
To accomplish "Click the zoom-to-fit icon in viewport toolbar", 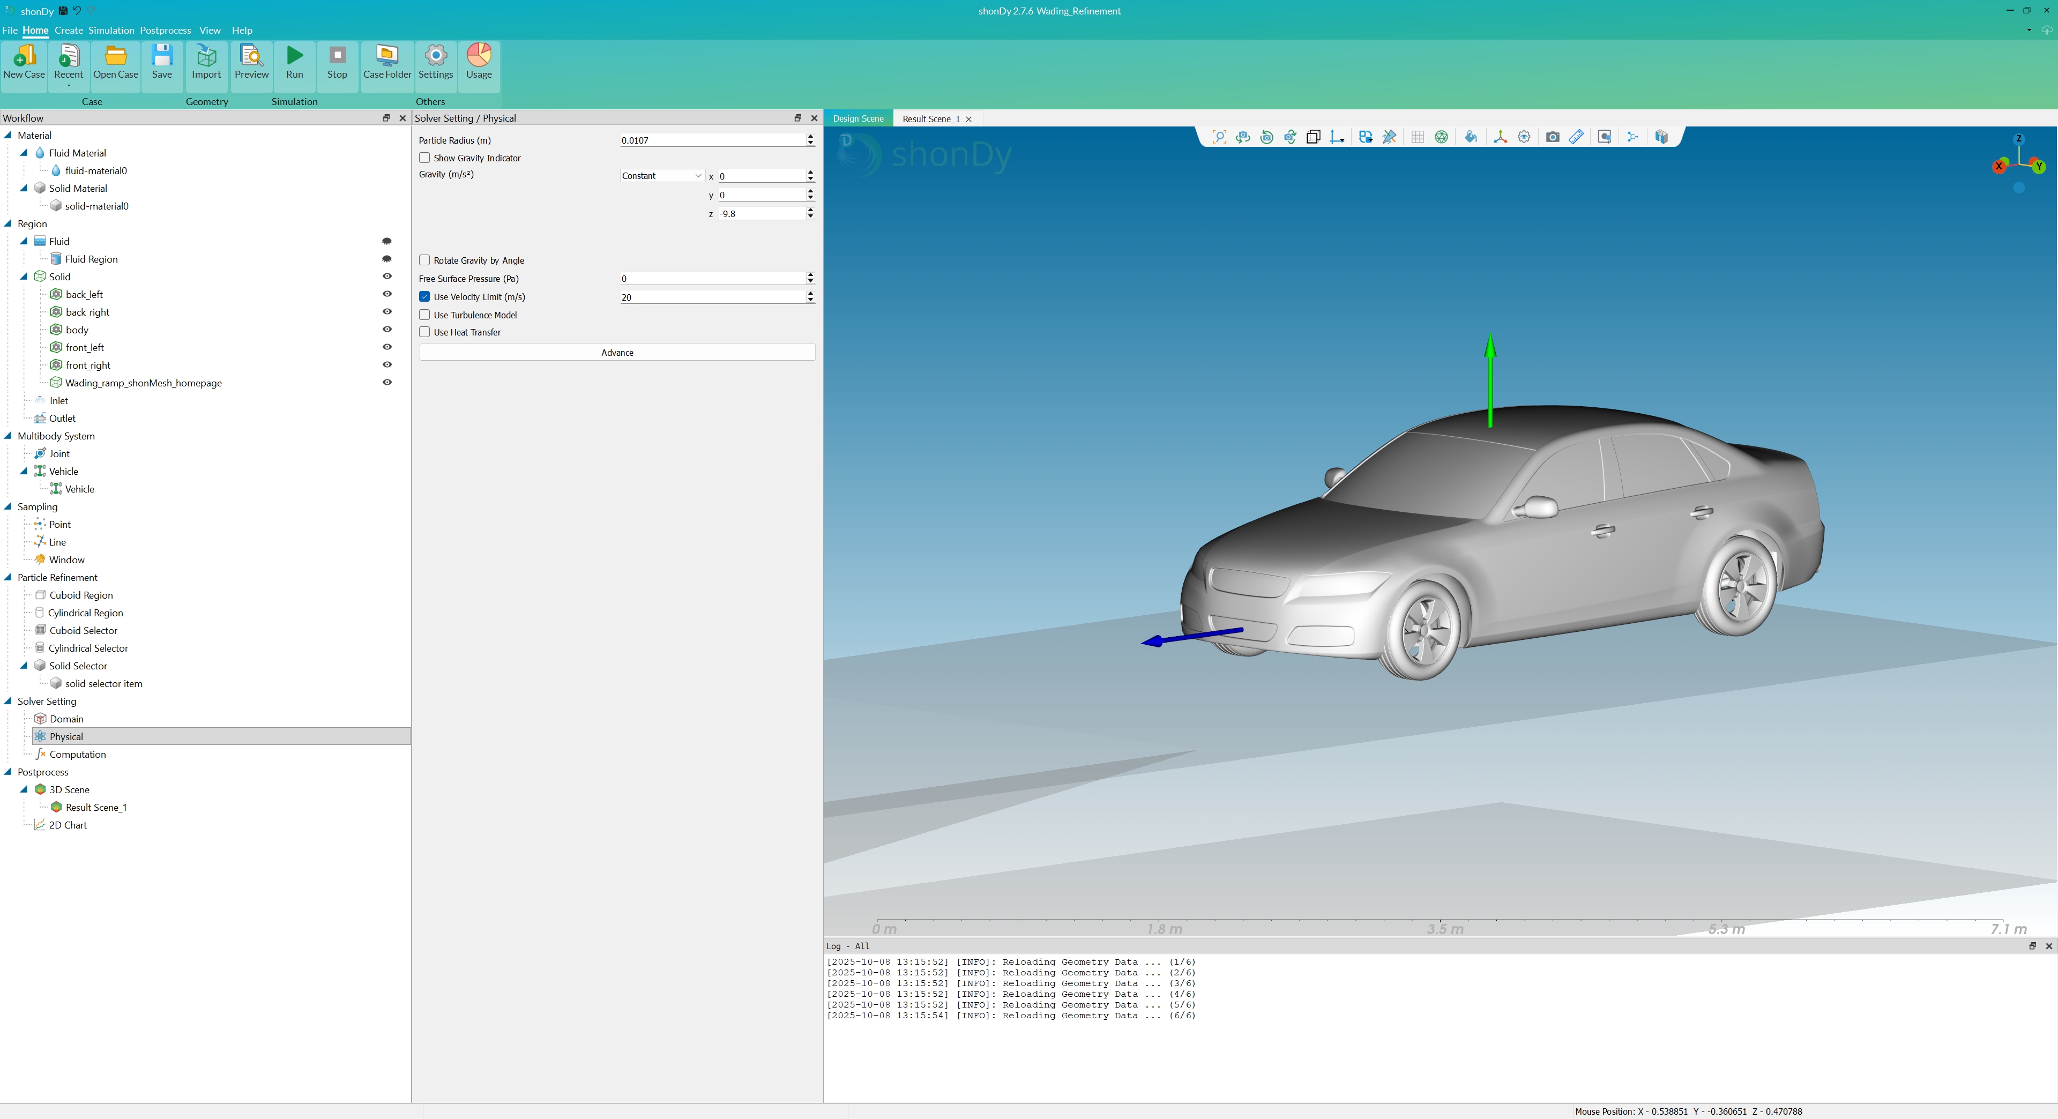I will coord(1219,137).
